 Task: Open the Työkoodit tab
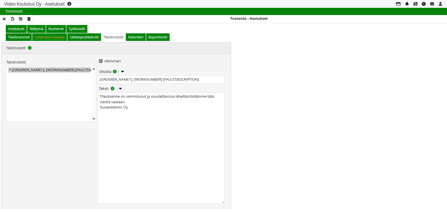coord(77,29)
